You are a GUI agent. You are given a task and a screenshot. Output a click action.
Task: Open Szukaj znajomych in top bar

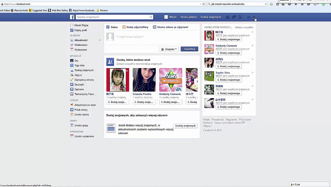(211, 17)
